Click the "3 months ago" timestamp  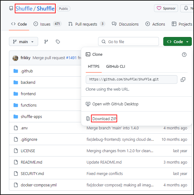pos(175,162)
